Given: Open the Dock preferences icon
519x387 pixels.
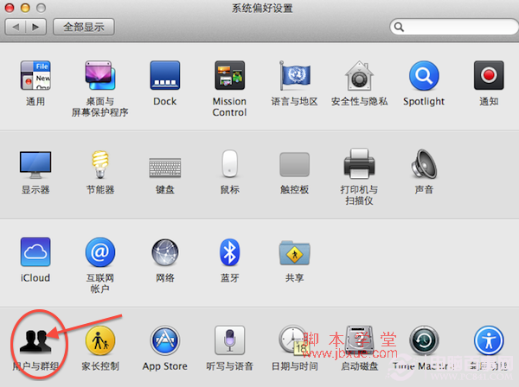Looking at the screenshot, I should (x=165, y=75).
